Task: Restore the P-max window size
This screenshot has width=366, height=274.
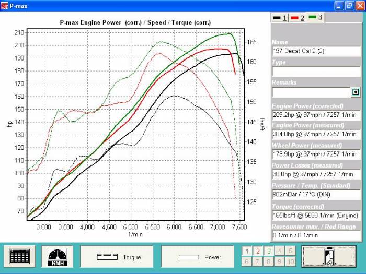Action: tap(349, 6)
